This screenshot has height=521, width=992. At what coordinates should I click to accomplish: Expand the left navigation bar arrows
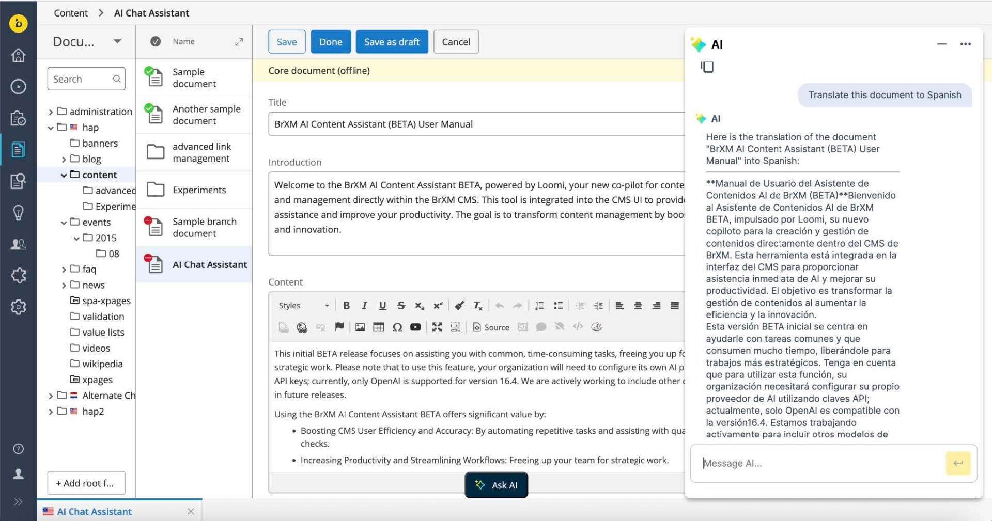coord(19,502)
